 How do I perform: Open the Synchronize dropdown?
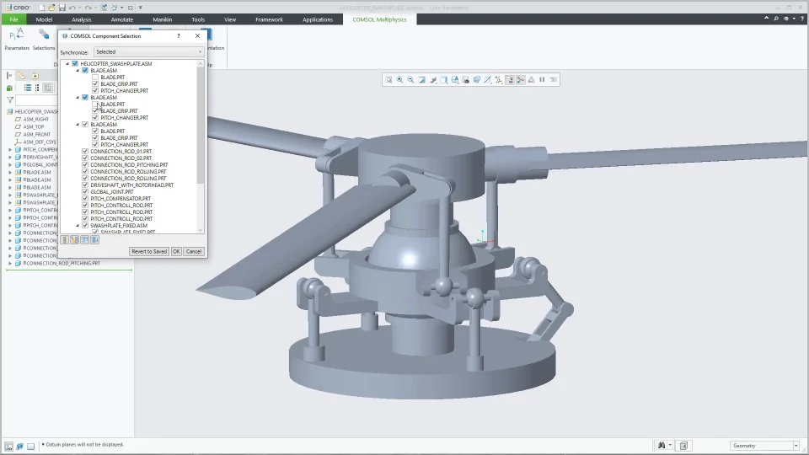[148, 52]
